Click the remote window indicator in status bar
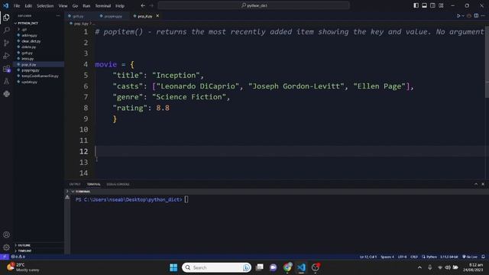Viewport: 489px width, 275px height. (x=4, y=257)
